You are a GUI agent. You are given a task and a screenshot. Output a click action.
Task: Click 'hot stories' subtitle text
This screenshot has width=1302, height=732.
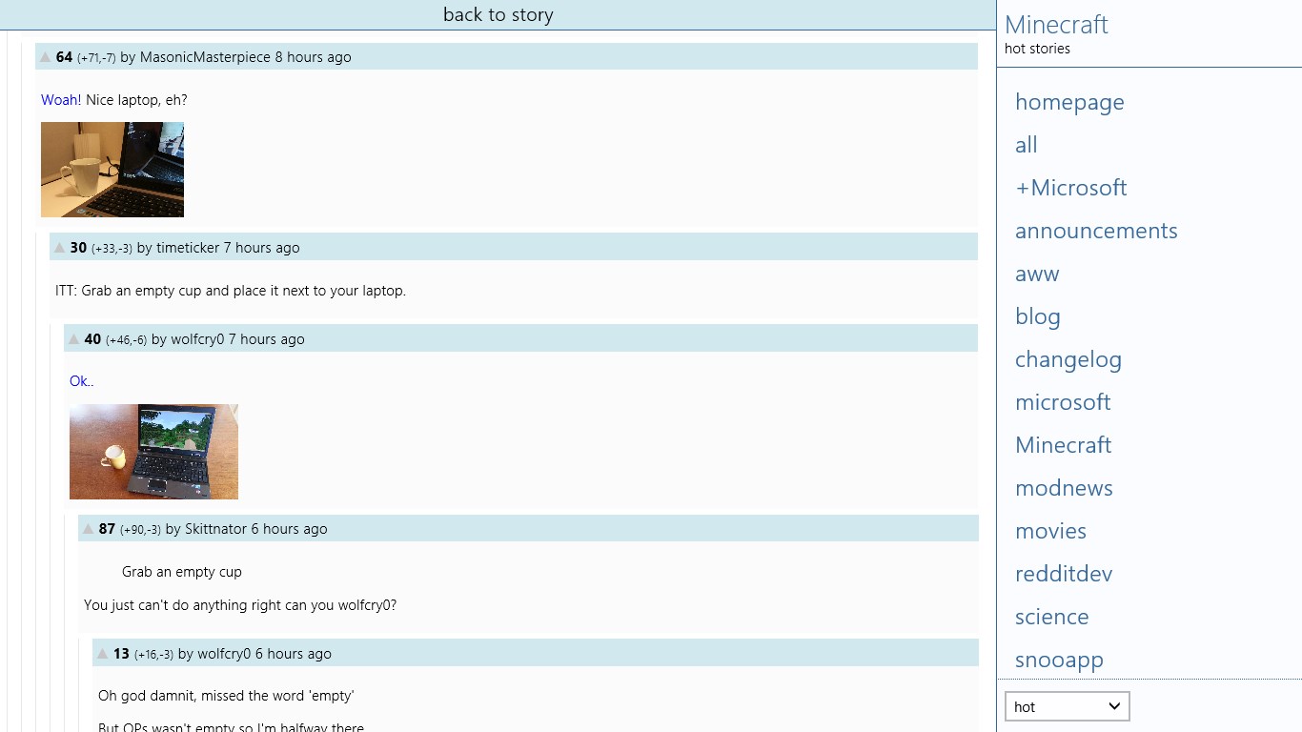[1037, 49]
